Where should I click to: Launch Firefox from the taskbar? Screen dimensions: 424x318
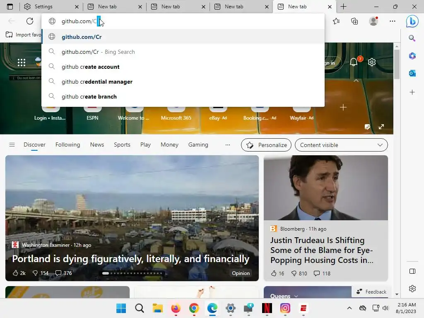tap(176, 308)
